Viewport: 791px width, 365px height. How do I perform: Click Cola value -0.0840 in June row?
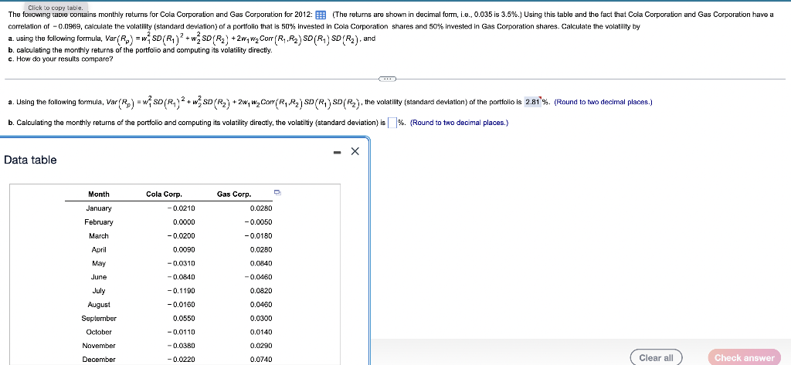(181, 277)
